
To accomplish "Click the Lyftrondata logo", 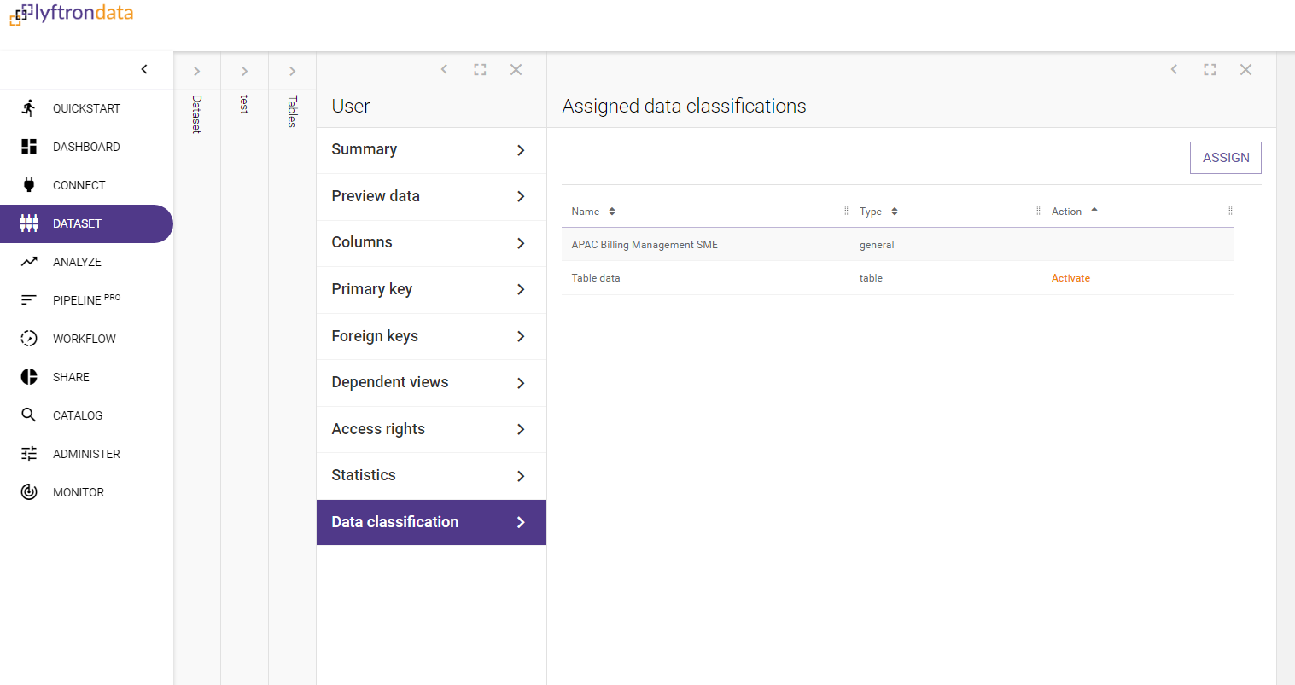I will coord(72,13).
